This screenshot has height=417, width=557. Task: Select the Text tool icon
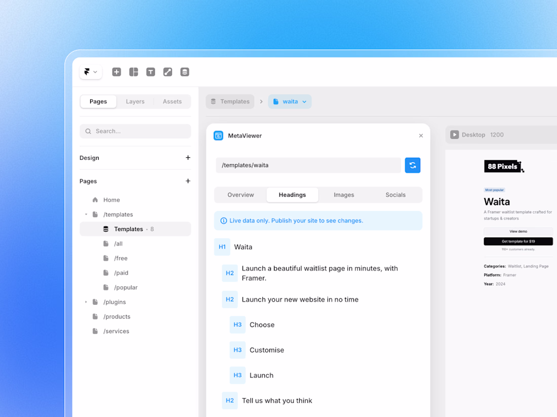150,72
